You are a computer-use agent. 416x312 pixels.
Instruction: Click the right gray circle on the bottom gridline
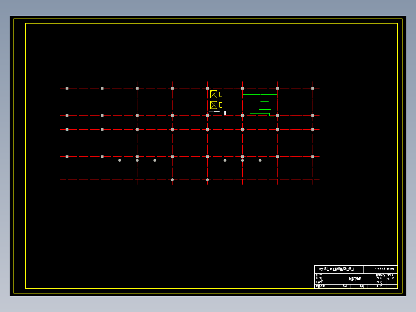[x=208, y=180]
